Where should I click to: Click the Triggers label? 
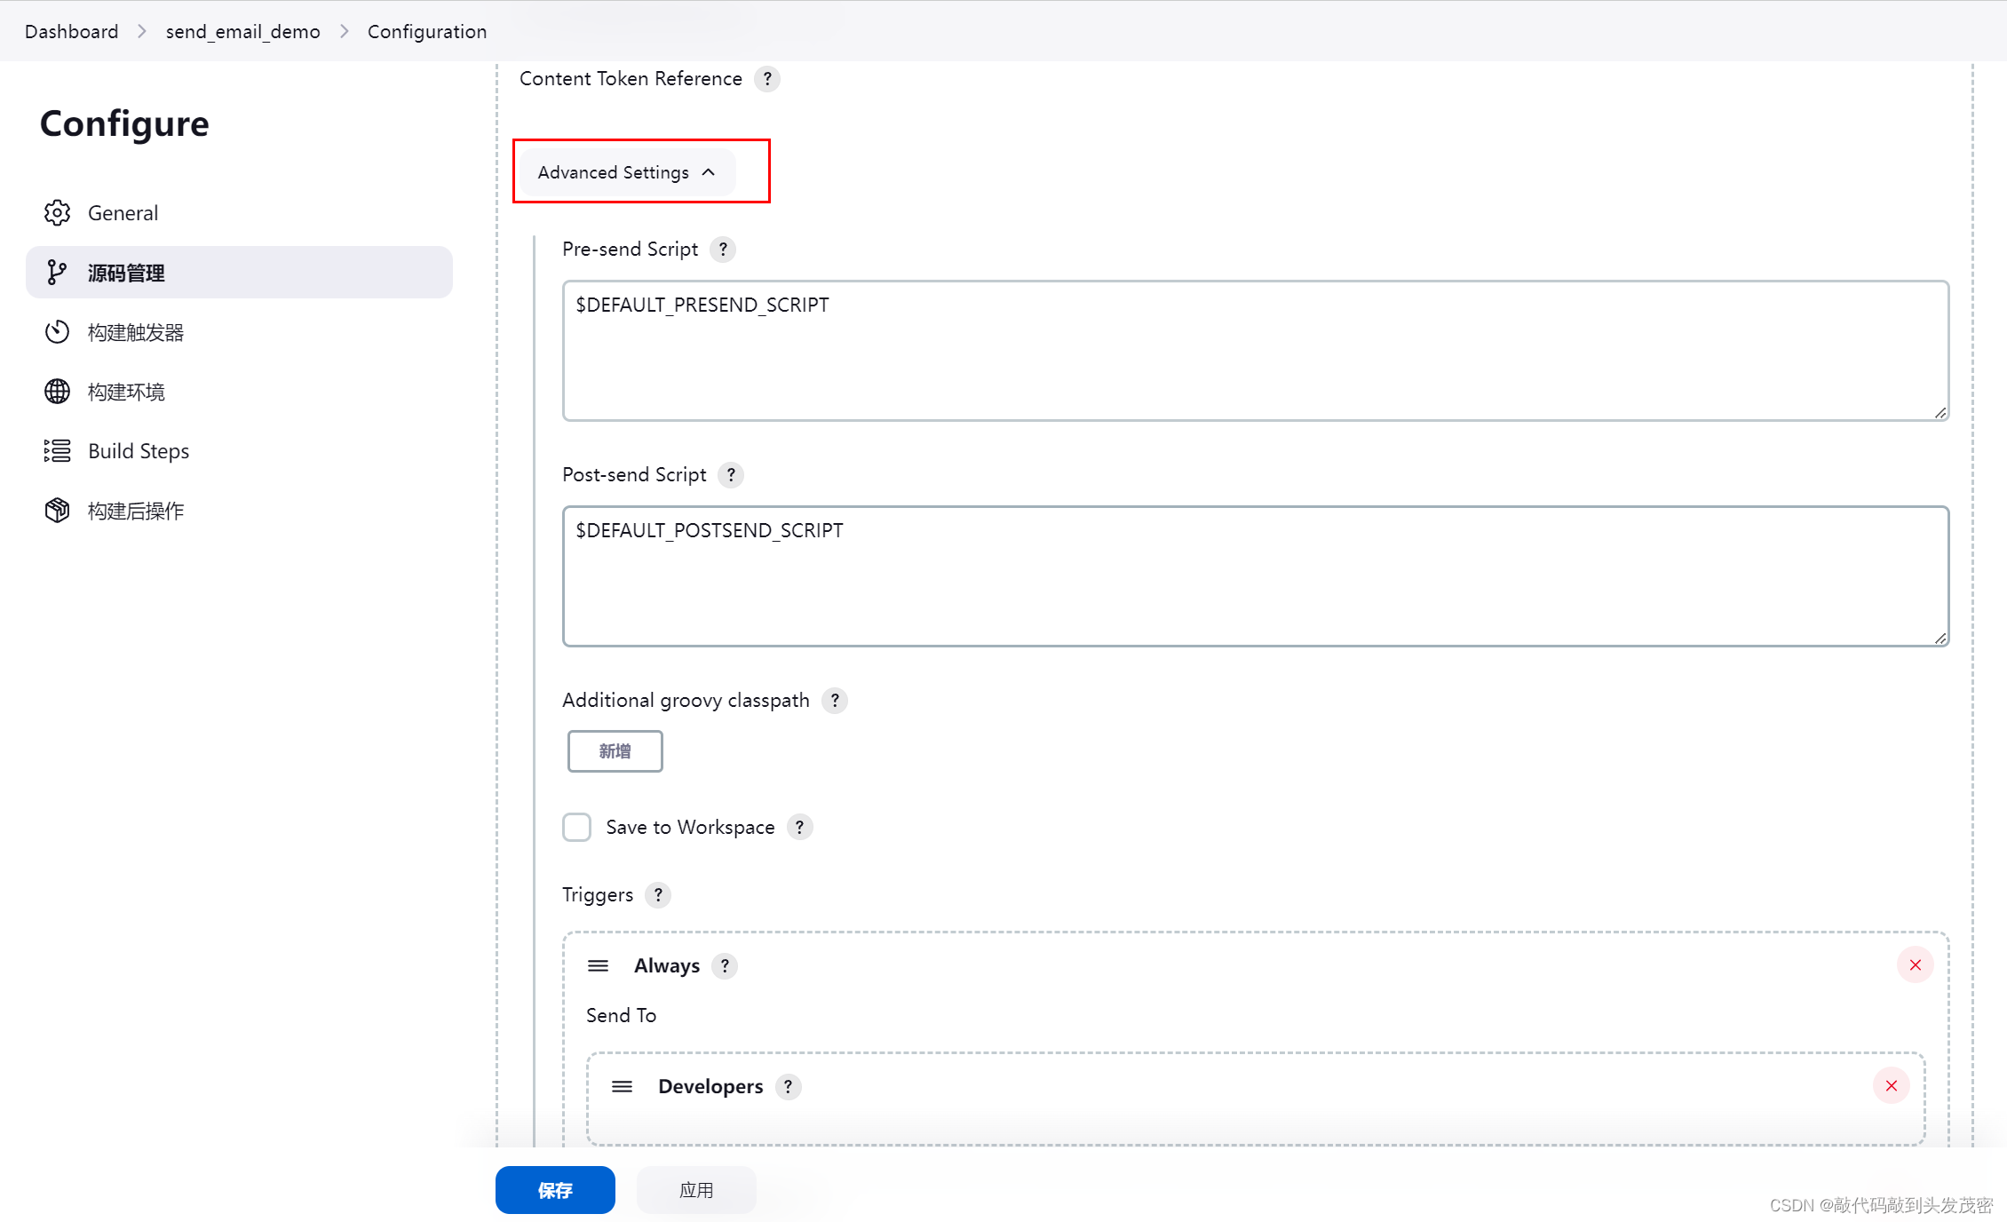(598, 895)
